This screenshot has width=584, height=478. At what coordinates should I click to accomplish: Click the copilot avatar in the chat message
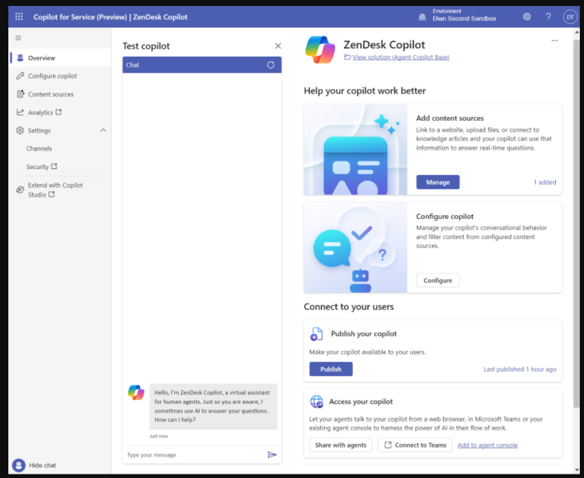tap(136, 392)
